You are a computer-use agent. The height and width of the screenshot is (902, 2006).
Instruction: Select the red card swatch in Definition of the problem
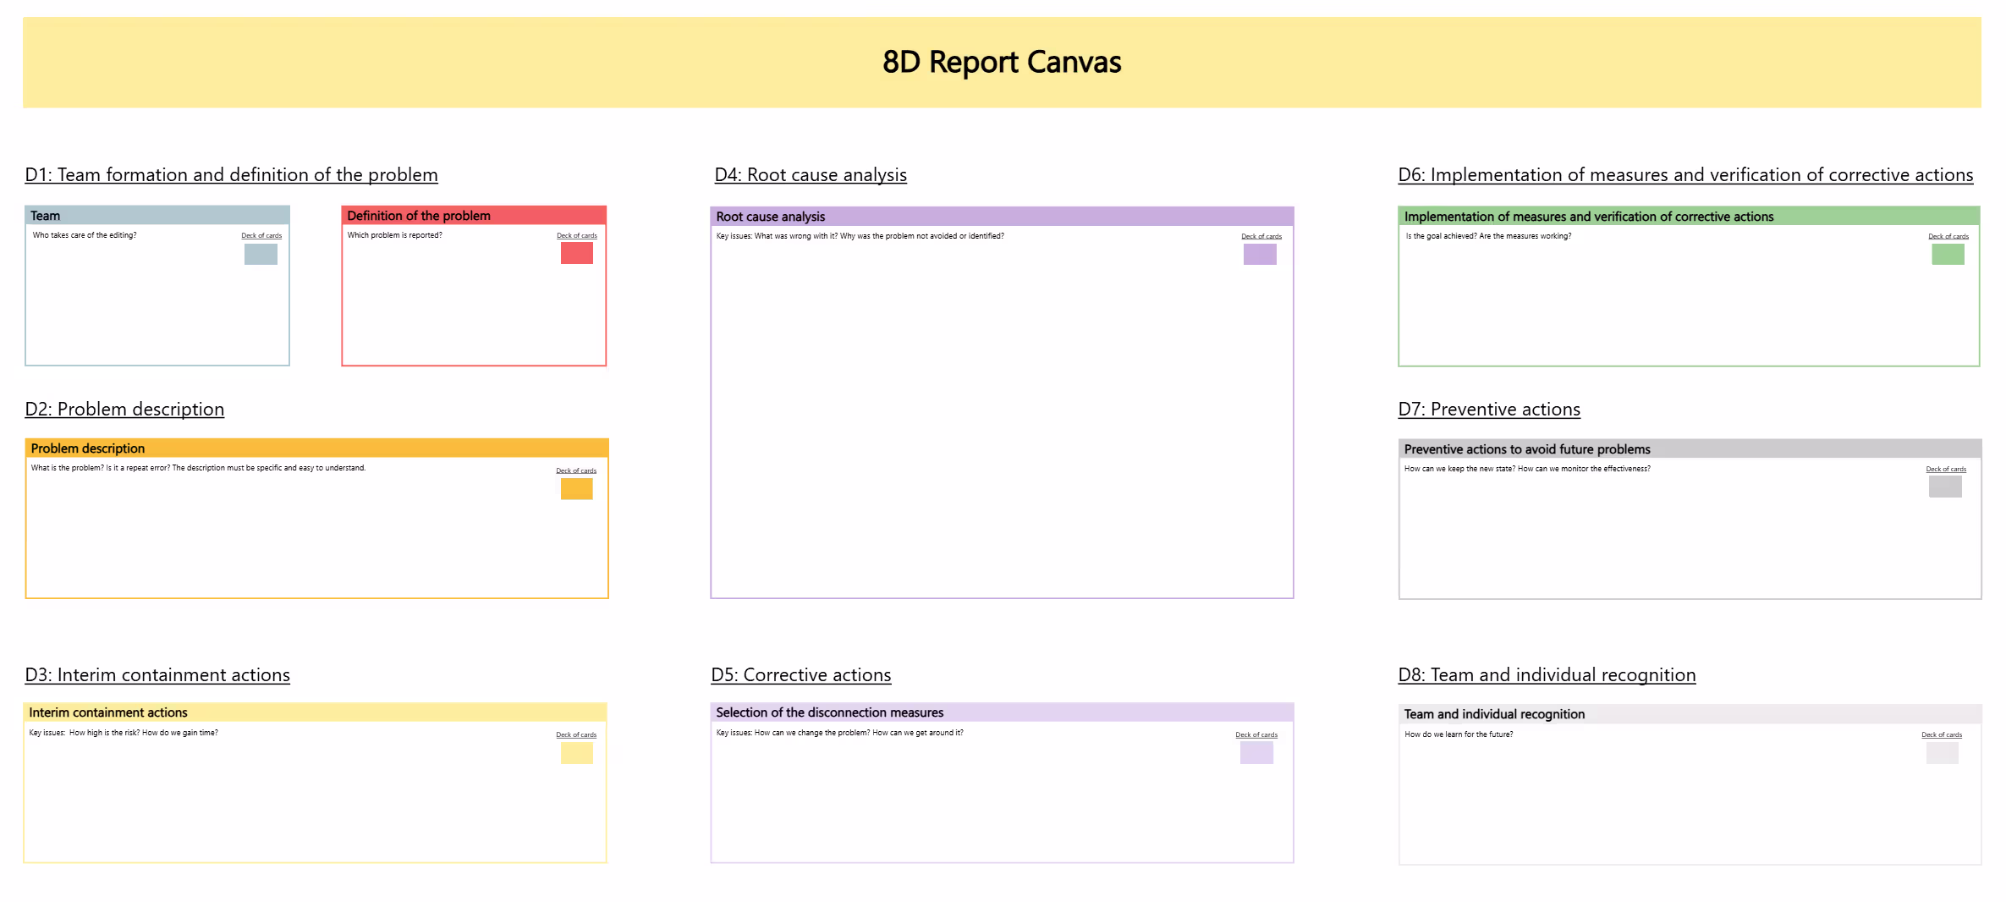coord(576,253)
